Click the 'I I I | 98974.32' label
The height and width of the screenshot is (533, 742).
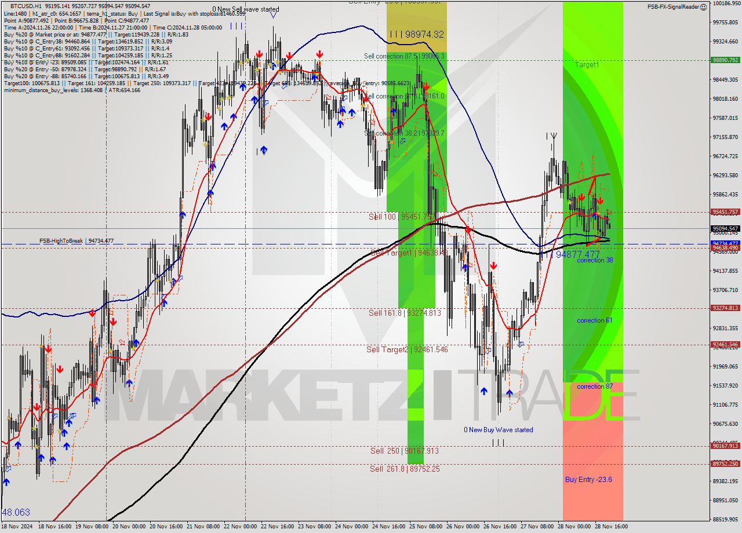pos(417,35)
